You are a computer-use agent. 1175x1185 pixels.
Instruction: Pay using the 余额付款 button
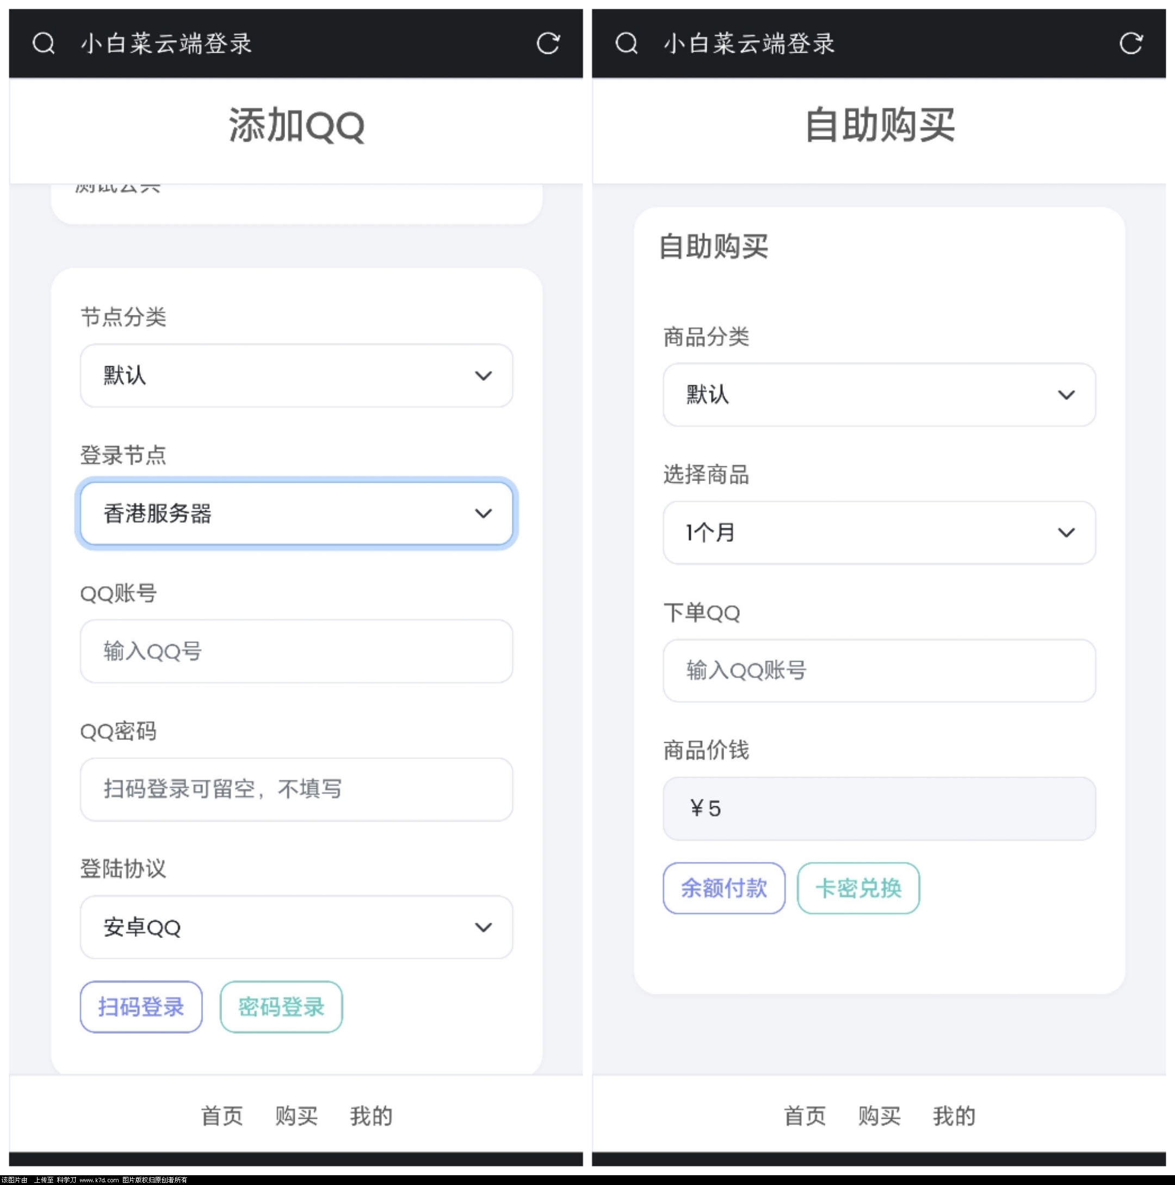coord(724,888)
